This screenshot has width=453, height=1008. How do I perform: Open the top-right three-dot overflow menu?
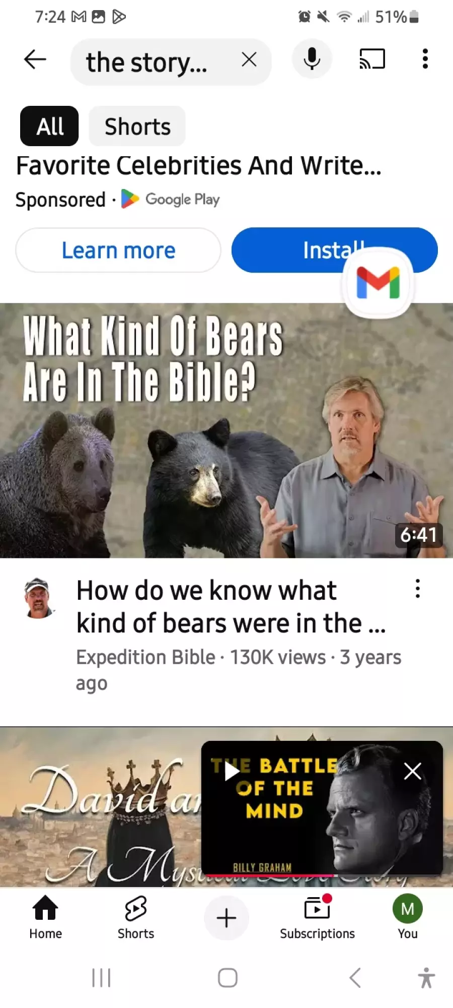pos(425,59)
